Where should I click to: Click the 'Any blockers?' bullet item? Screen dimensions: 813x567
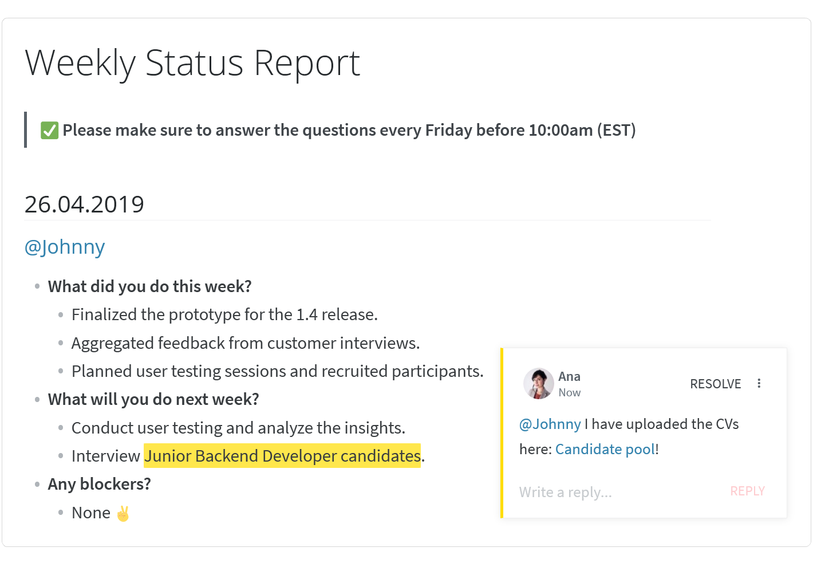tap(99, 484)
